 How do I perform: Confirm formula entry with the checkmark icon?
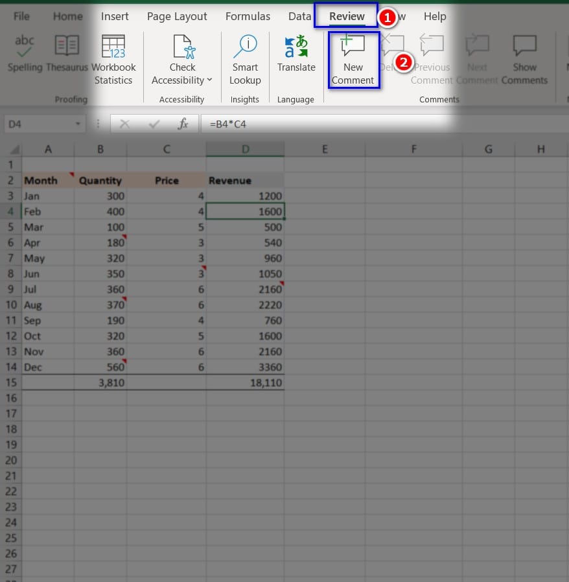pyautogui.click(x=154, y=124)
